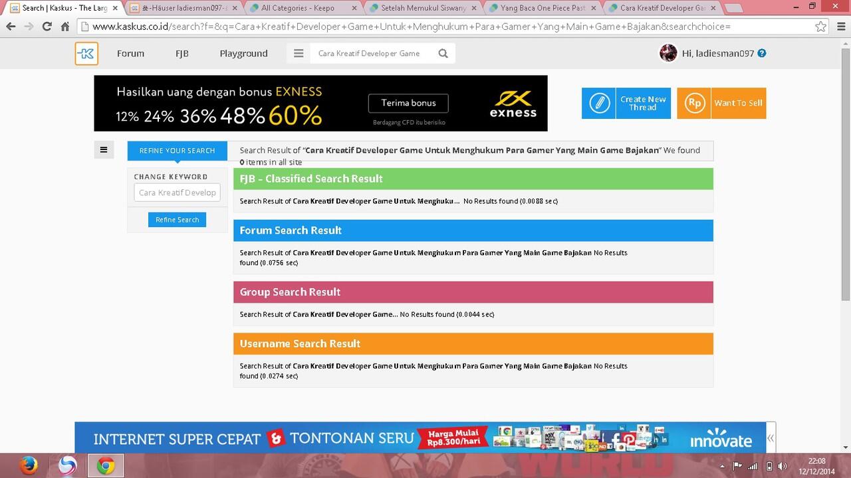Click Hi, ladiesman097 username link

pos(717,53)
